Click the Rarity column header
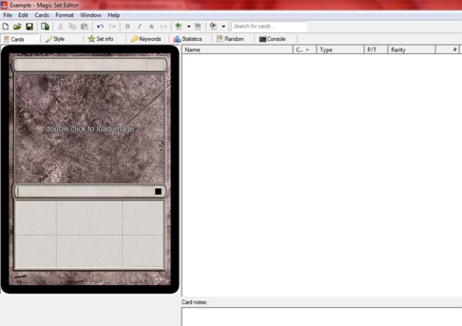 [x=411, y=50]
